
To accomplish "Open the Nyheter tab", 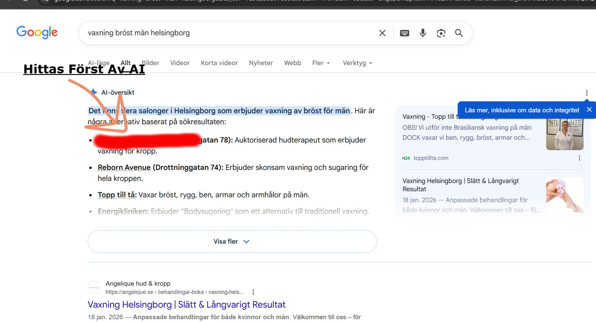I will coord(261,63).
